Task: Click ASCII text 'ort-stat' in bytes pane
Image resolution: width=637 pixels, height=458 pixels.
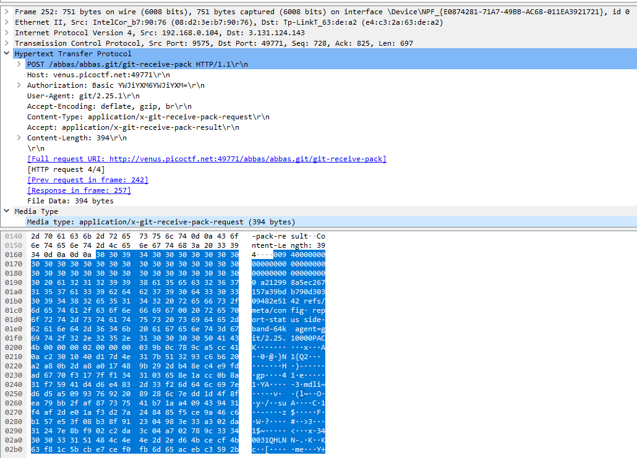Action: click(269, 320)
